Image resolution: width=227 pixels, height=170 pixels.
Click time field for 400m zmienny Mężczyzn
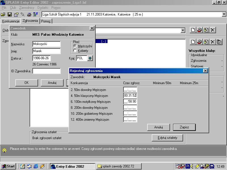coord(130,120)
